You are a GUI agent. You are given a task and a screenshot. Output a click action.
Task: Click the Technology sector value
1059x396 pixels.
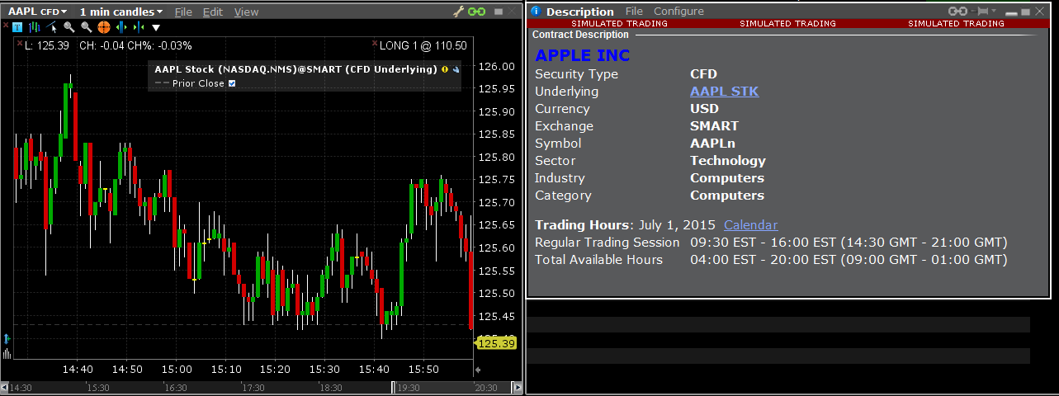[728, 161]
